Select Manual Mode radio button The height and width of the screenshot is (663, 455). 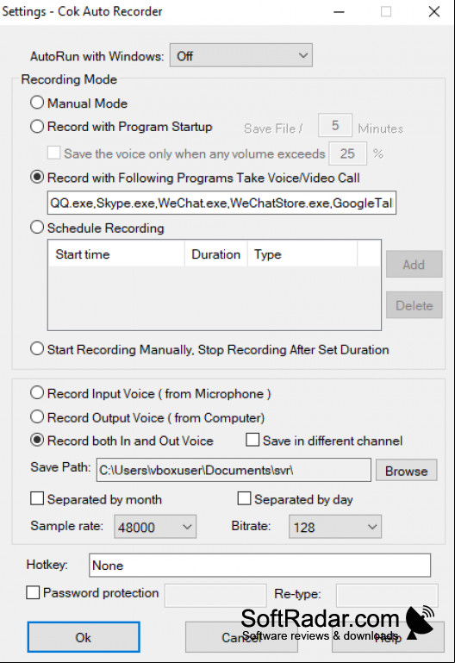(x=37, y=103)
